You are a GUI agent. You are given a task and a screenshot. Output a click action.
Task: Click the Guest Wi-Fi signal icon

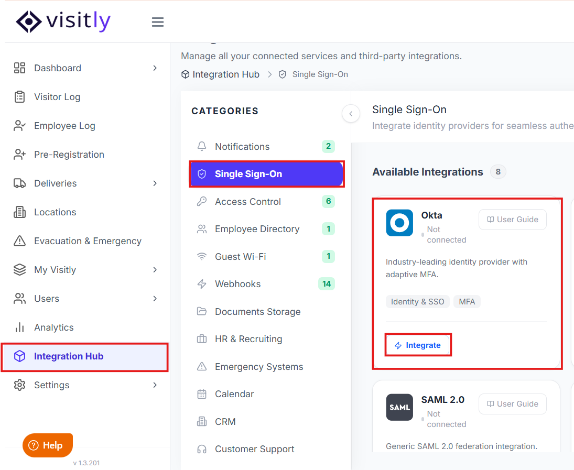202,257
